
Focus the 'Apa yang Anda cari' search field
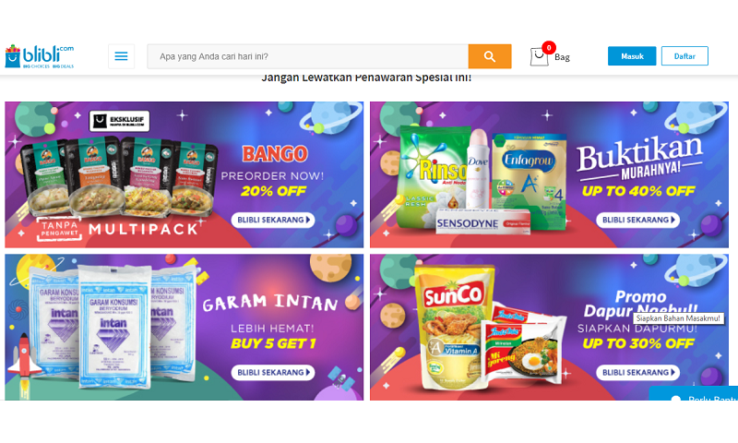(x=308, y=56)
